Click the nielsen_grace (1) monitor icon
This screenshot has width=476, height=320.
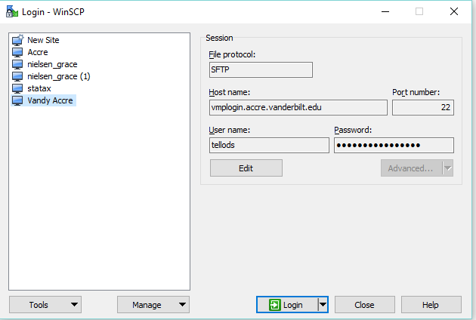(18, 76)
